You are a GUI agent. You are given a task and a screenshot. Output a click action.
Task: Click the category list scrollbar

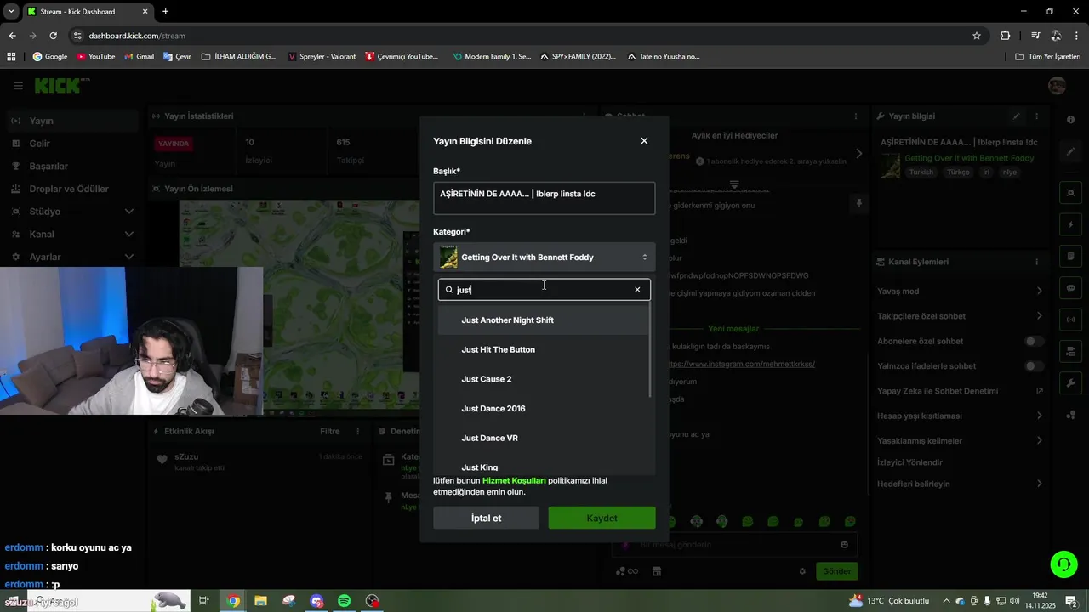point(652,351)
